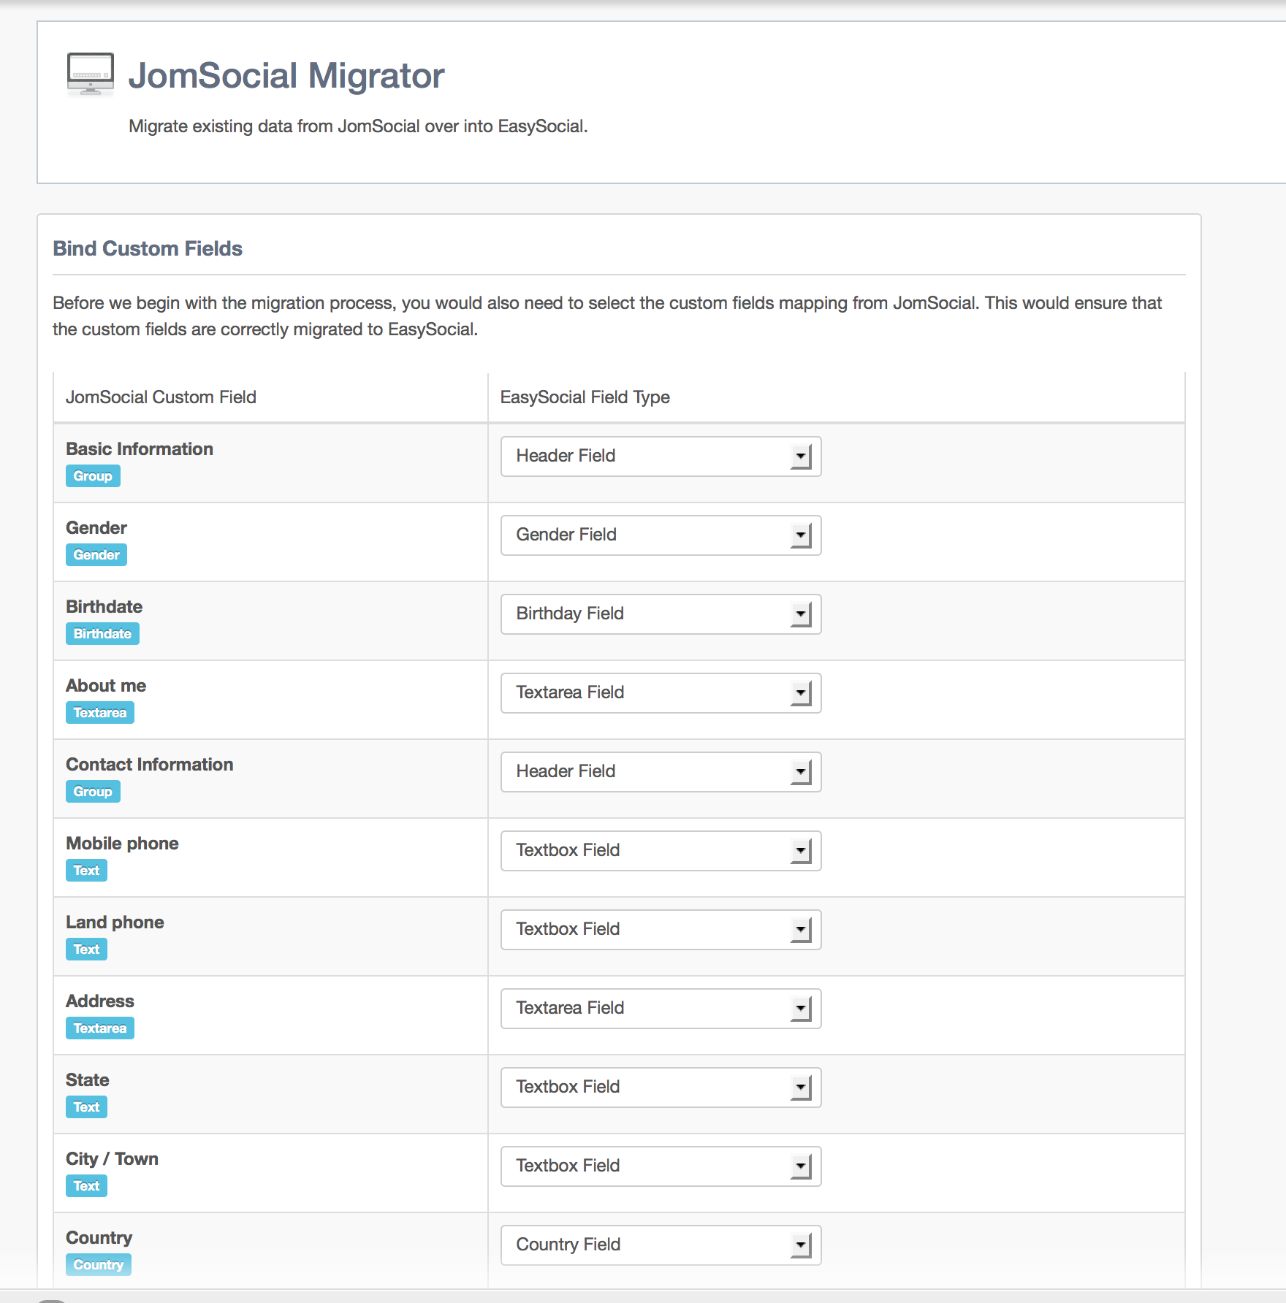Click the Contact Information field name
The image size is (1286, 1303).
[x=150, y=765]
